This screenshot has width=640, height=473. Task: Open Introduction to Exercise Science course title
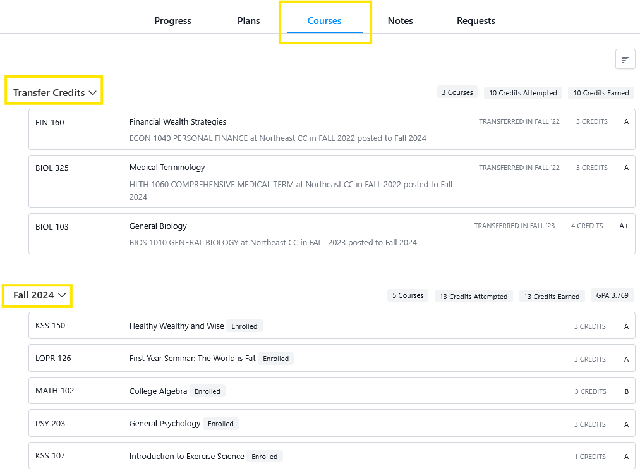point(186,457)
